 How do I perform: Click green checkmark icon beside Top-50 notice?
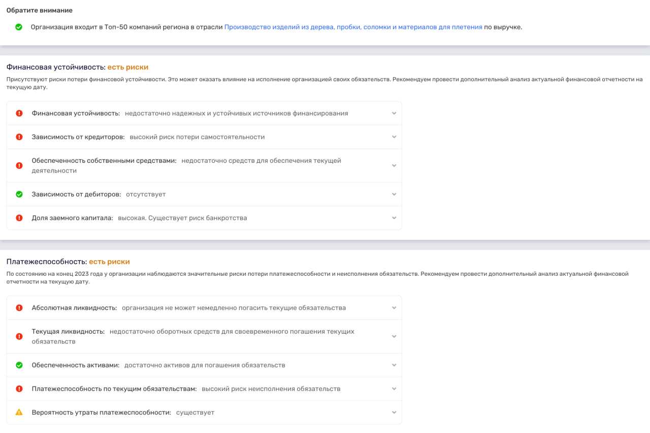[x=19, y=27]
